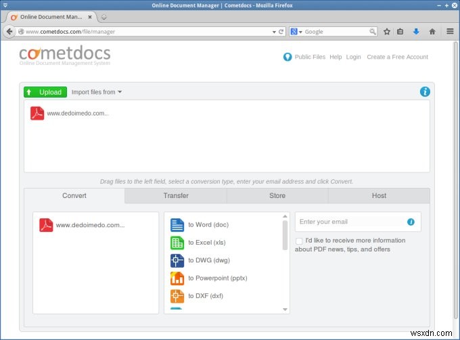Select www.dedoimedo.com file name in the Convert panel
Screen dimensions: 460x340
click(91, 225)
